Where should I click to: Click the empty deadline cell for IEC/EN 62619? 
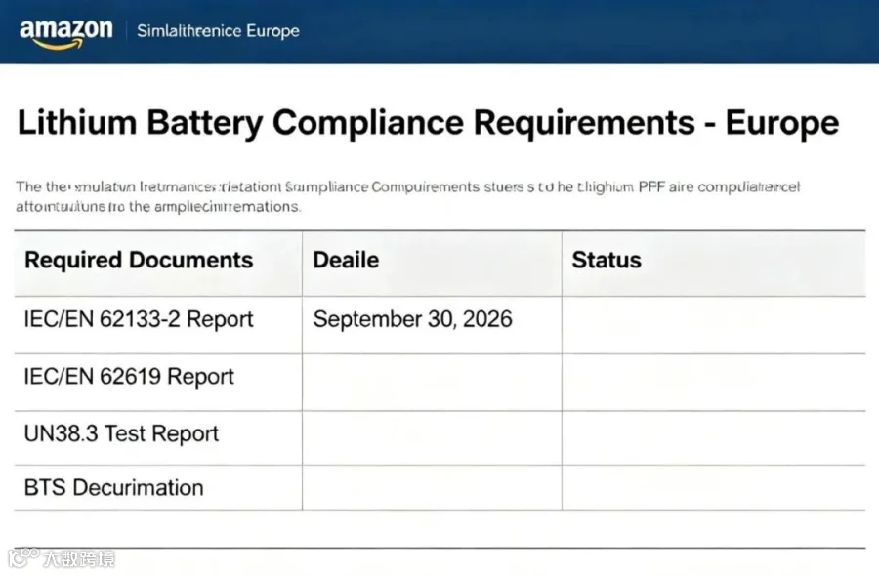[433, 383]
